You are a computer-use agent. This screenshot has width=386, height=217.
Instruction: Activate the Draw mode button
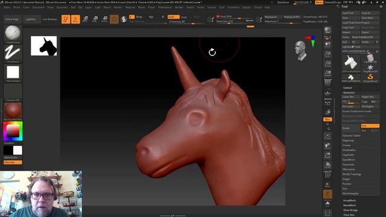tap(75, 19)
